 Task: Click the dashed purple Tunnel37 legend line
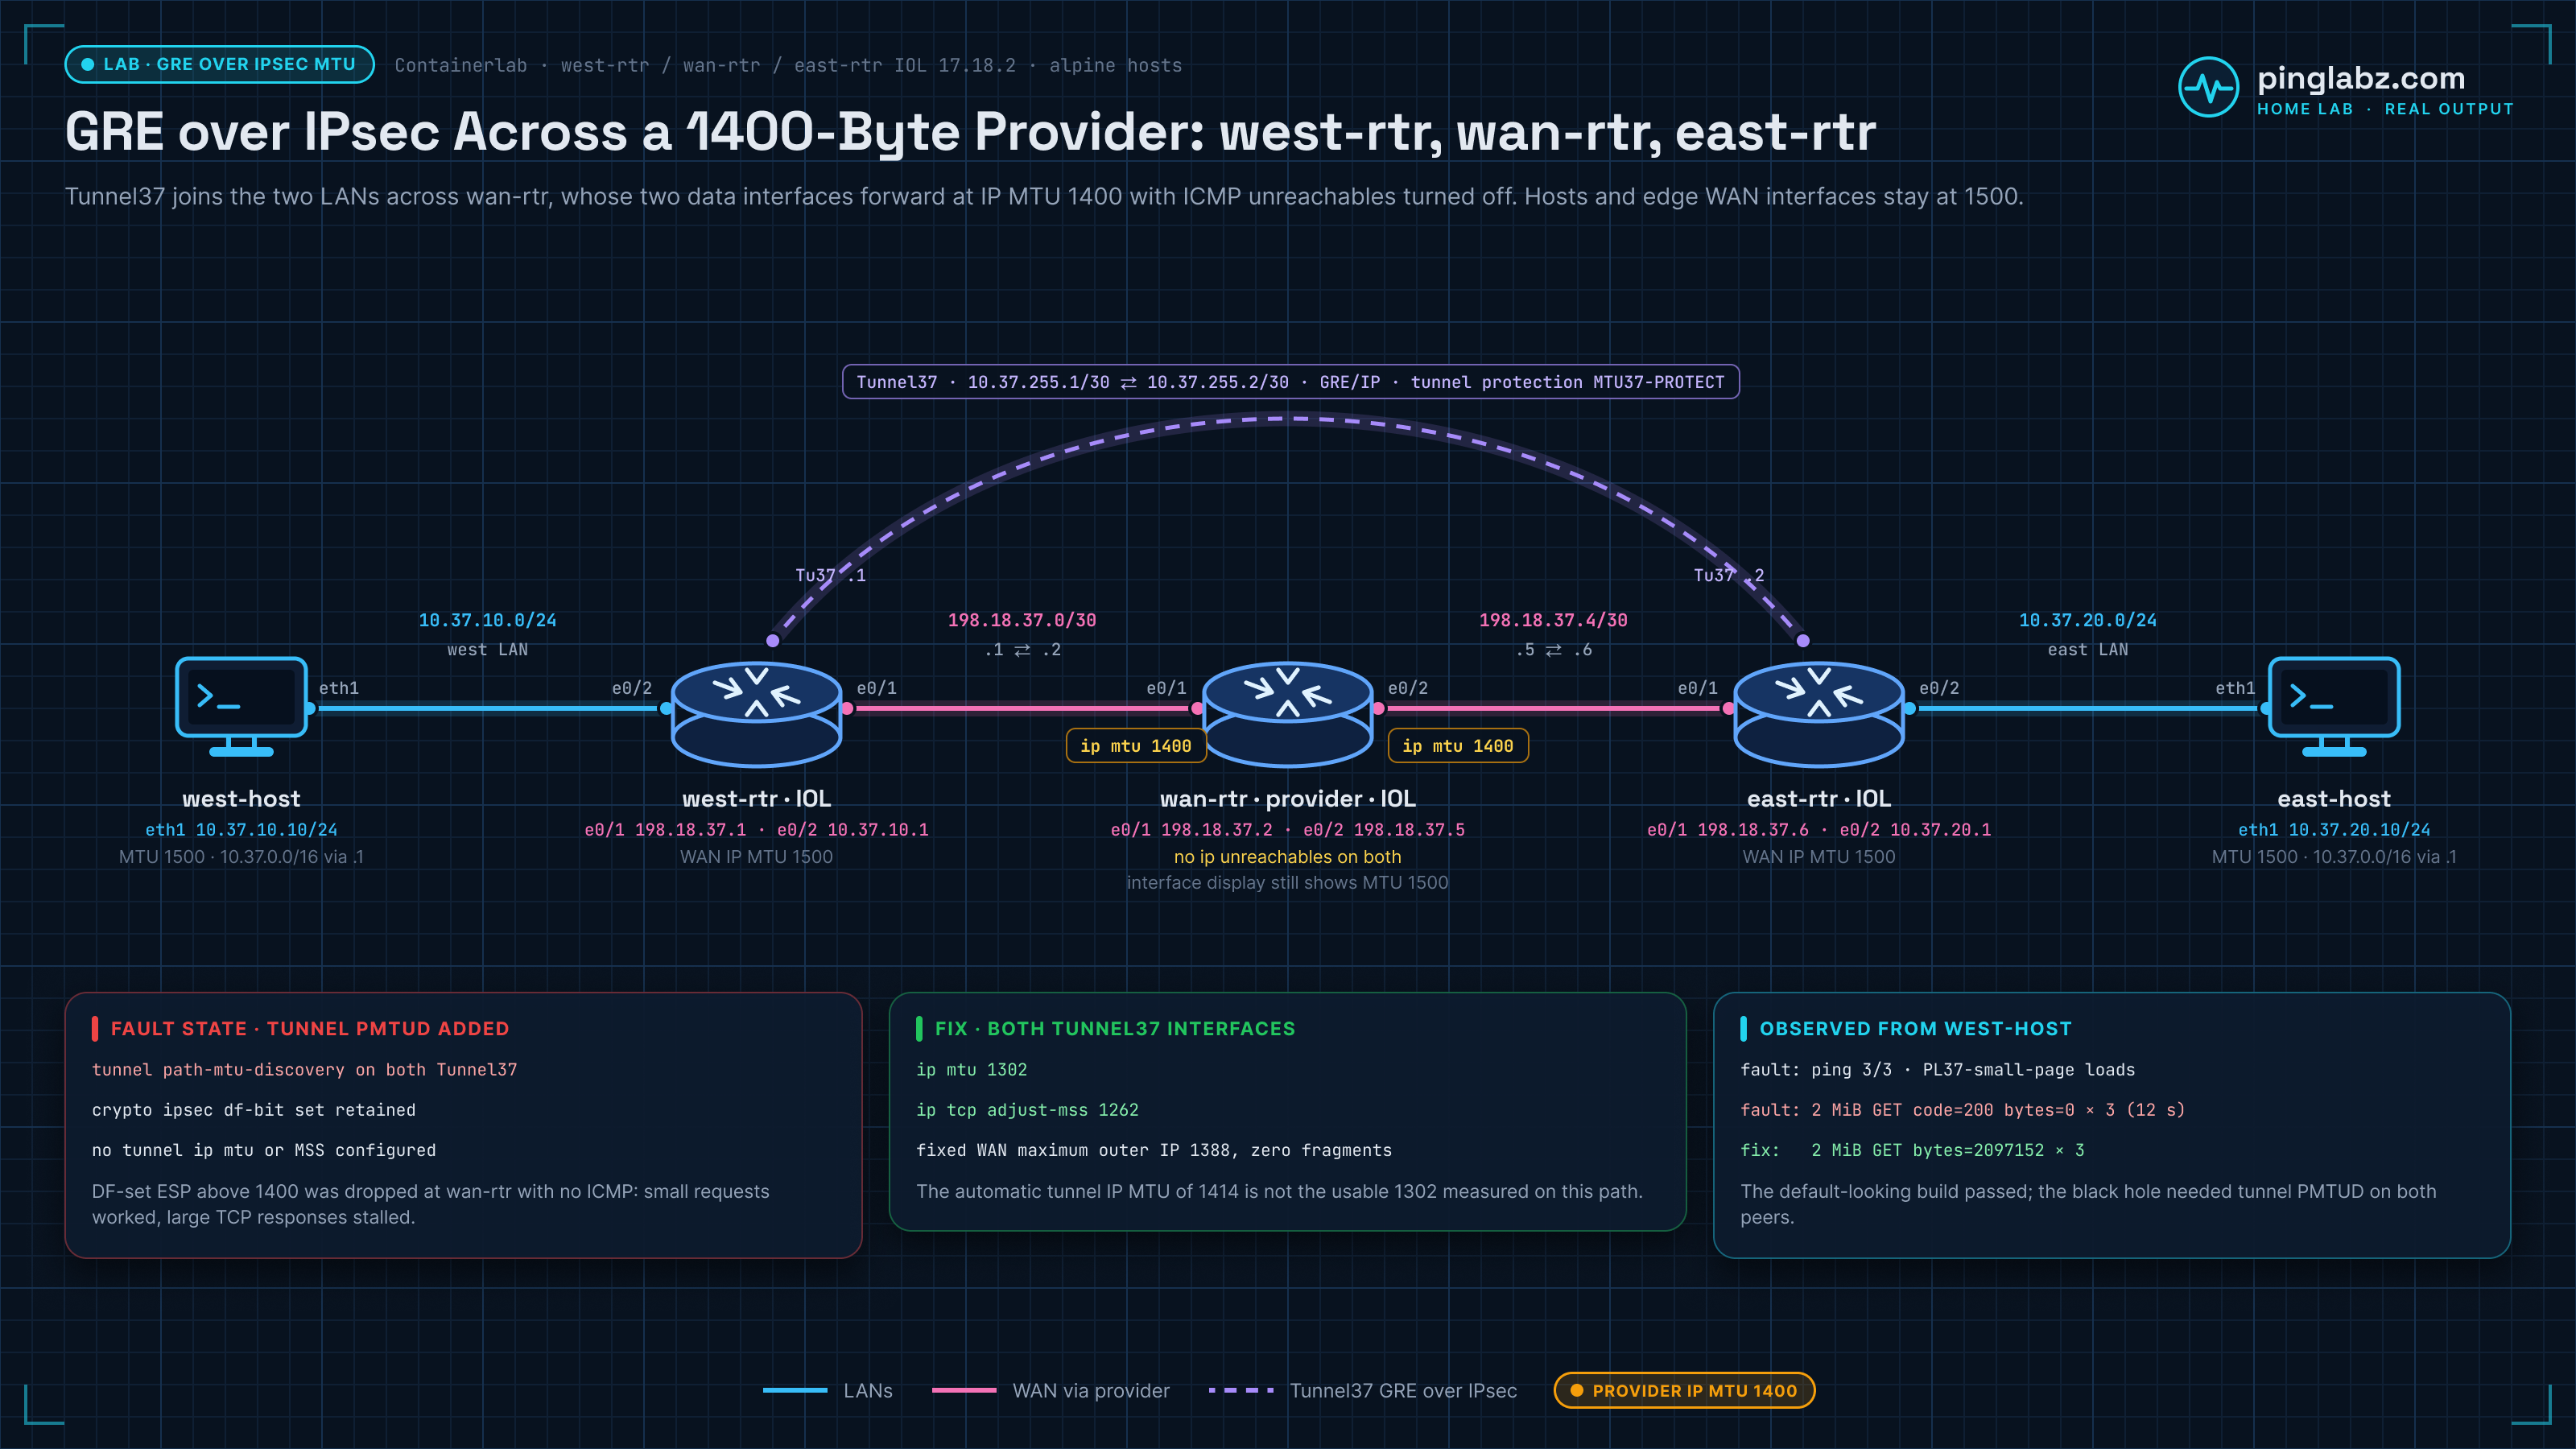pyautogui.click(x=1241, y=1390)
